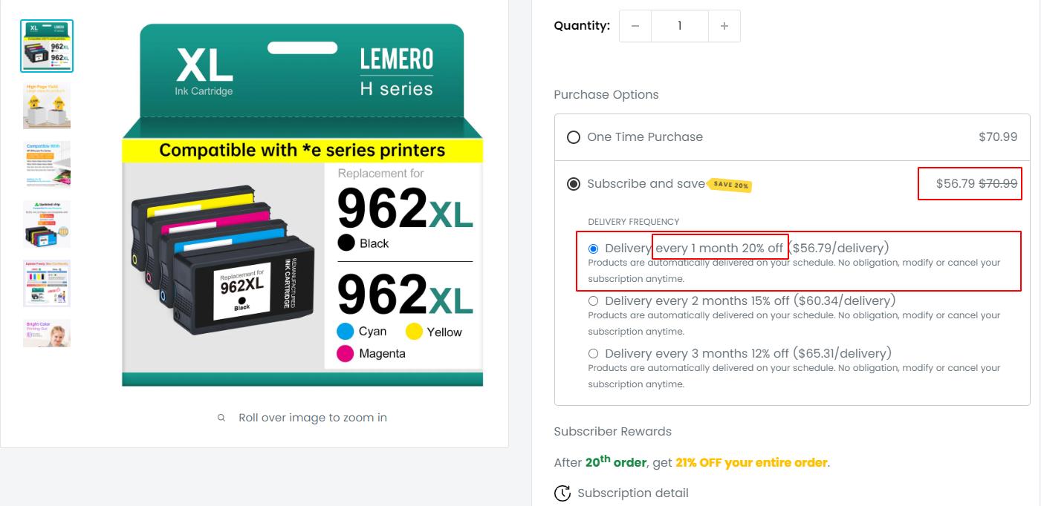1041x506 pixels.
Task: Open the Subscription detail link
Action: (632, 493)
